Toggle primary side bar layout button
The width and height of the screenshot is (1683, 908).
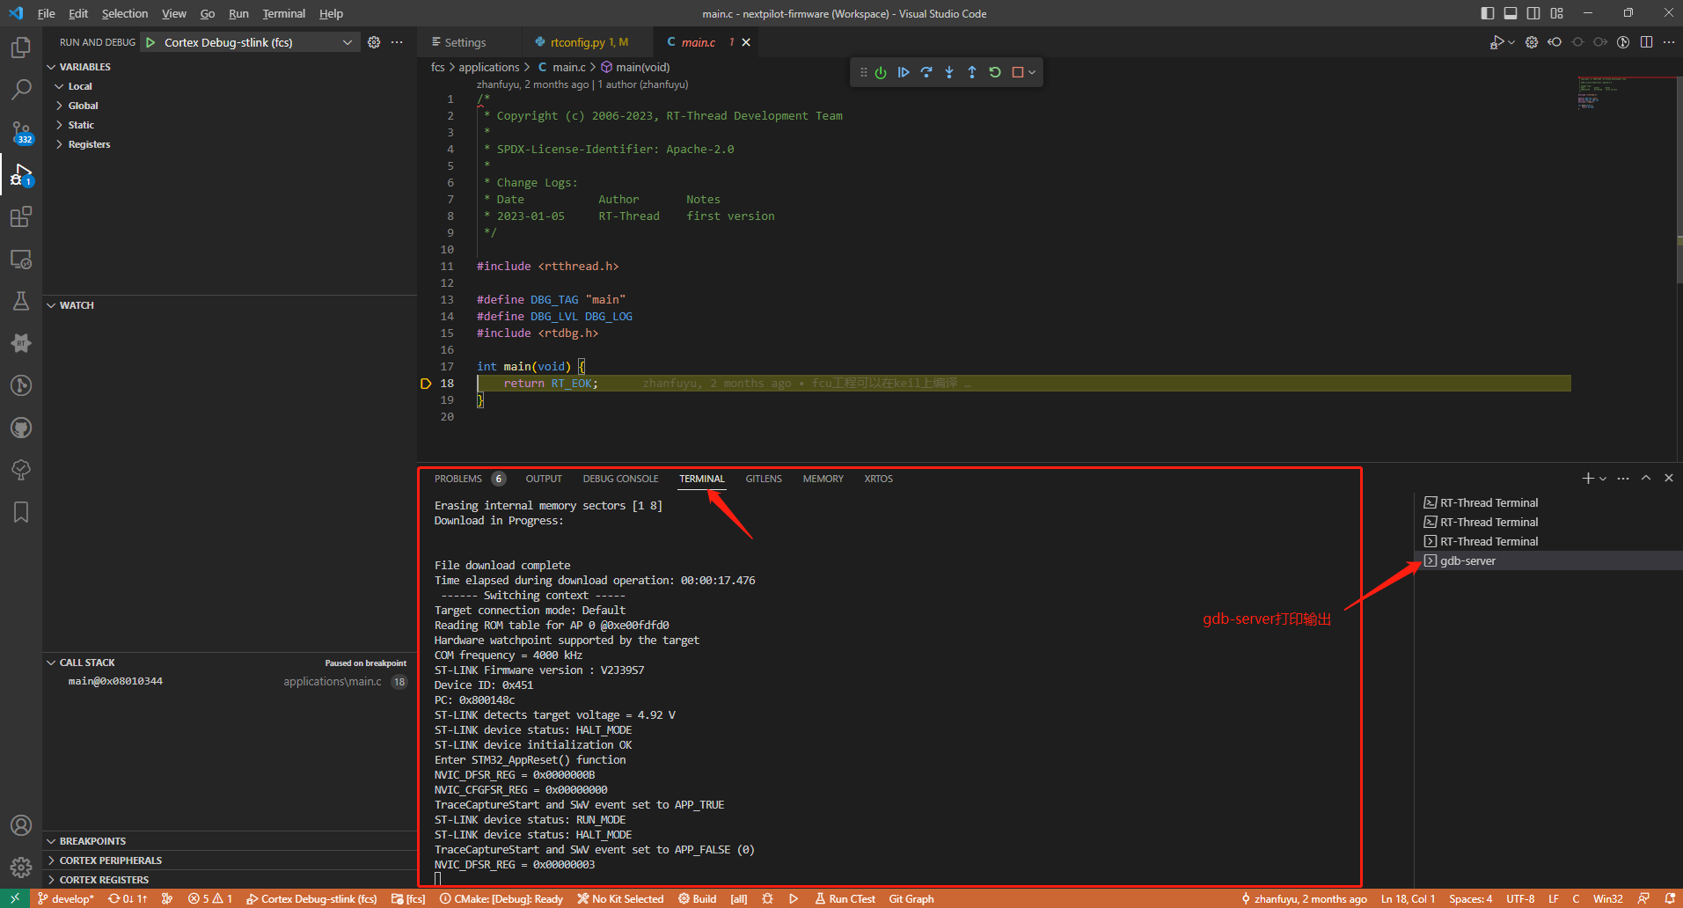pyautogui.click(x=1488, y=13)
